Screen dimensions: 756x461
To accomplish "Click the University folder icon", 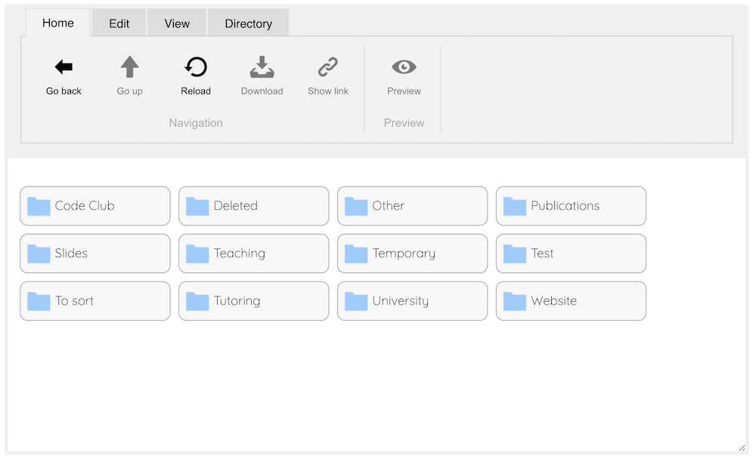I will point(356,301).
